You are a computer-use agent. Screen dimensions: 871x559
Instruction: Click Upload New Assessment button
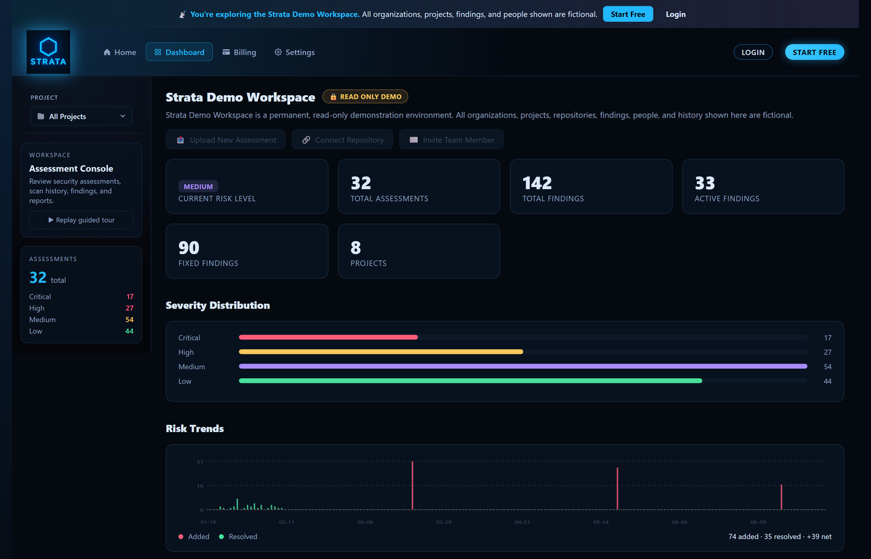click(x=226, y=140)
